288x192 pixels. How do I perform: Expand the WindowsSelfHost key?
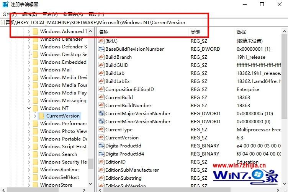(x=29, y=177)
